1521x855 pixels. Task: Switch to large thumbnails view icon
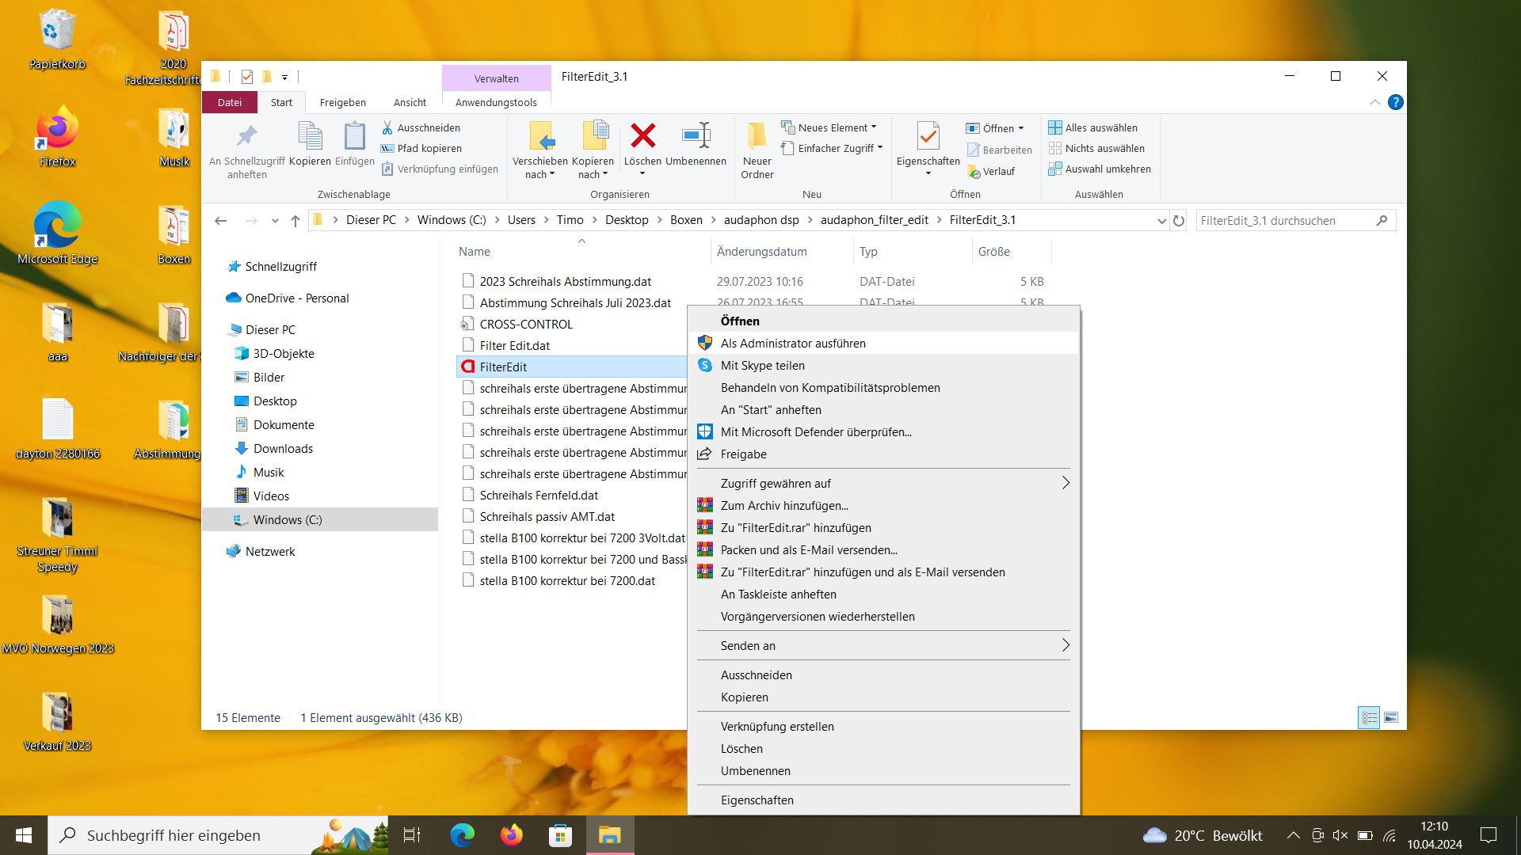1390,717
